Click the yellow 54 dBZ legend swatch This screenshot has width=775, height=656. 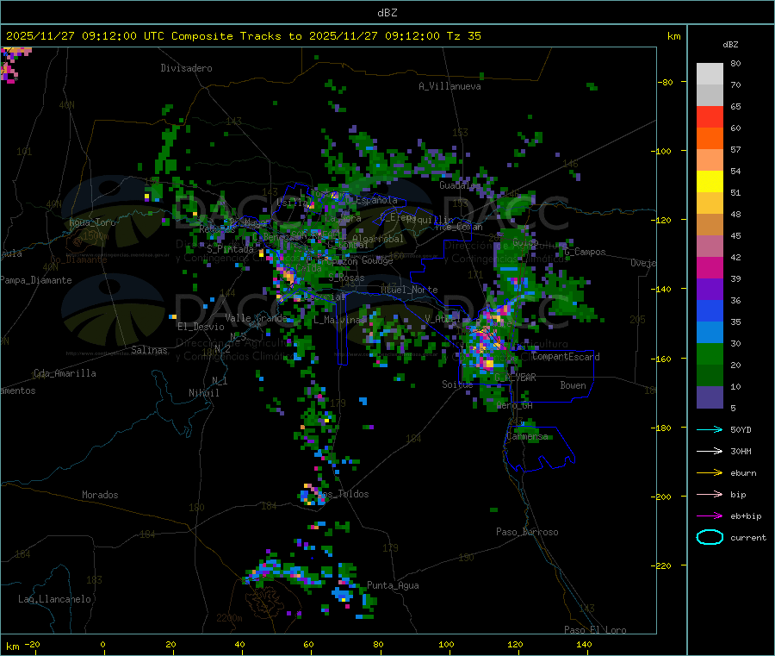point(710,182)
